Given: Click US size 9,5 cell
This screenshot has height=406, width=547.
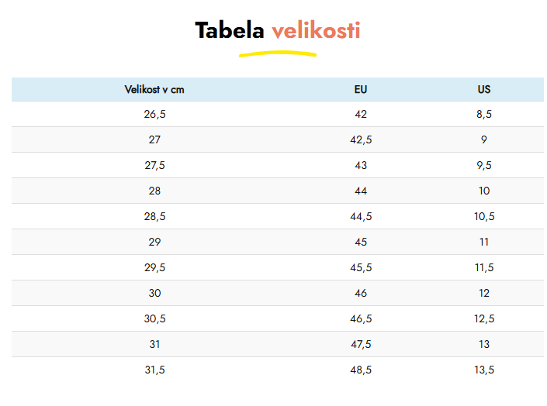Looking at the screenshot, I should pos(484,165).
